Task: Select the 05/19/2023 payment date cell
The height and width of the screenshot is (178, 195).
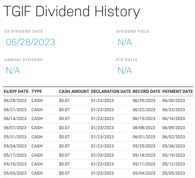Action: [x=173, y=155]
